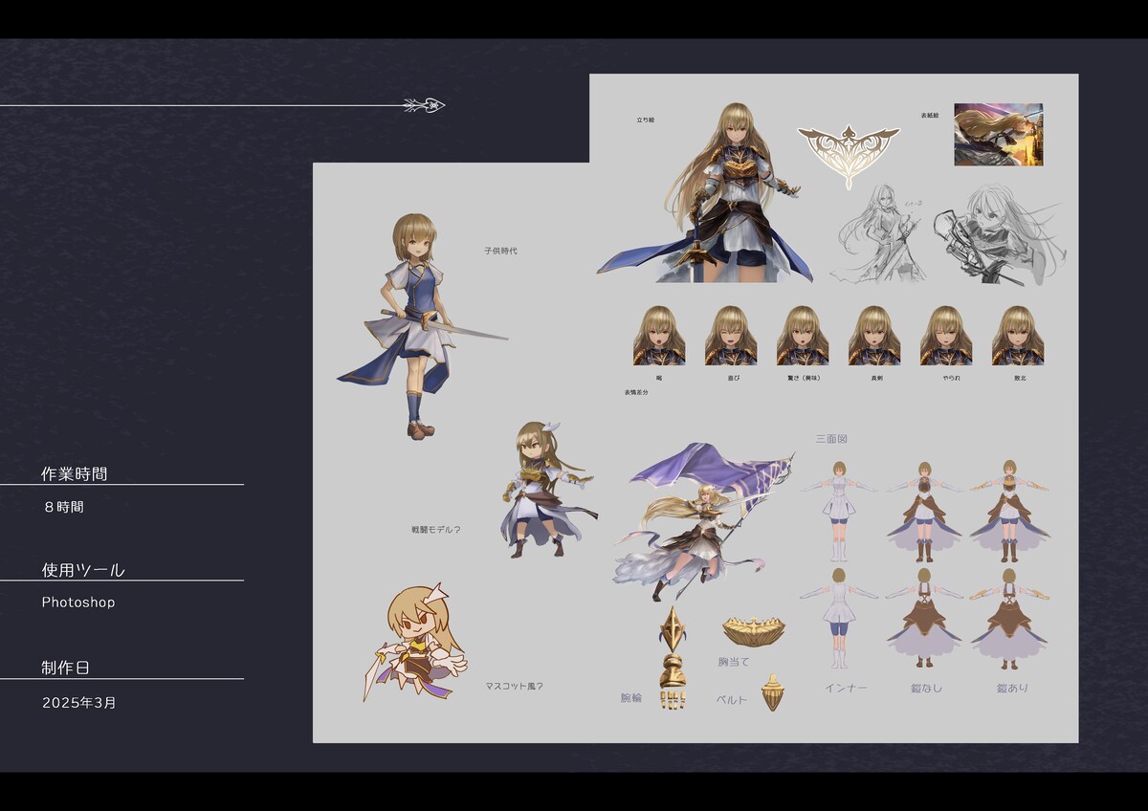Select the face portrait above 喜び
The height and width of the screenshot is (811, 1148).
[731, 336]
